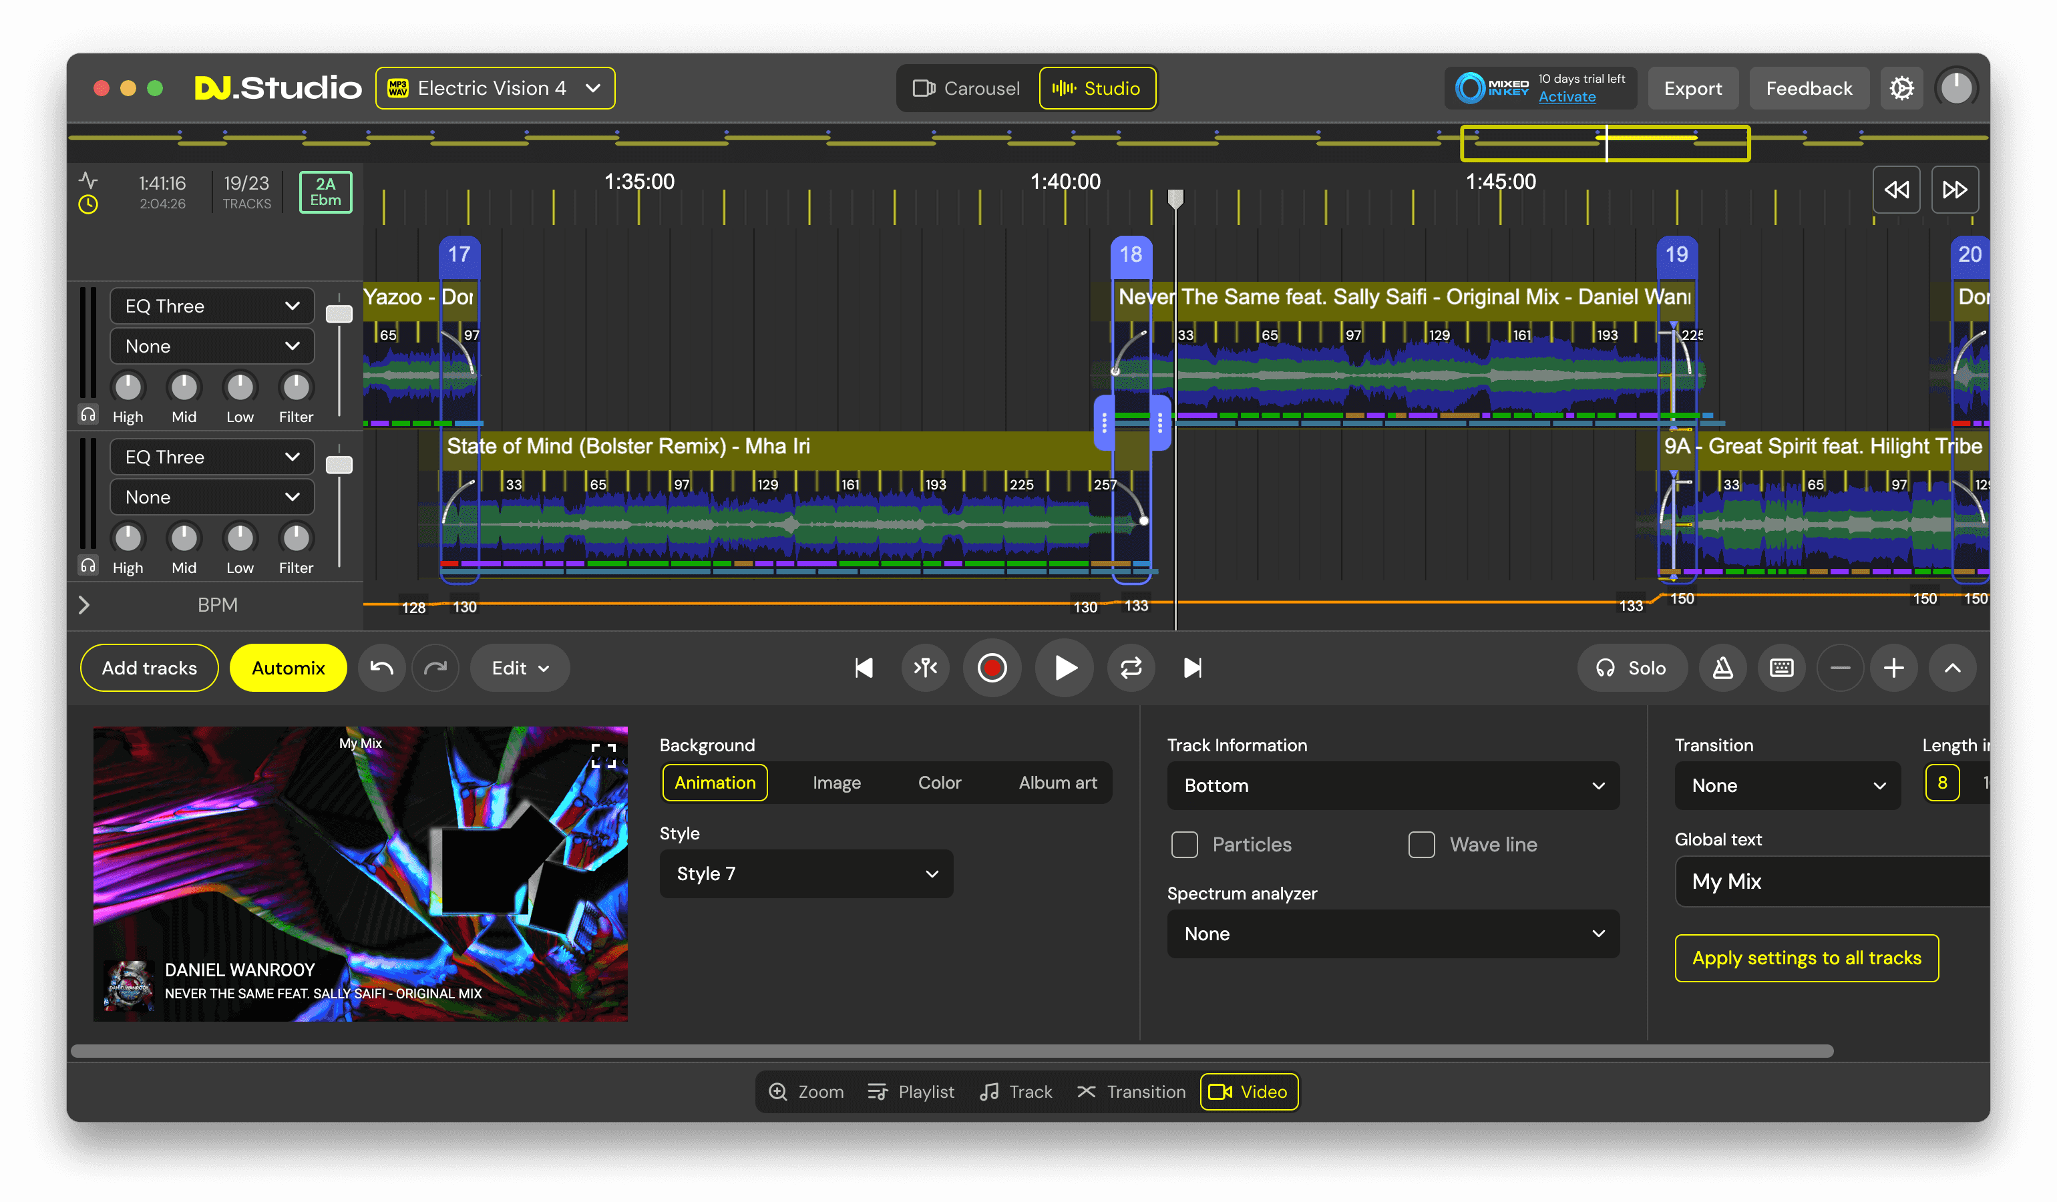Open the Electric Vision 4 project dropdown
The image size is (2057, 1202).
click(495, 88)
